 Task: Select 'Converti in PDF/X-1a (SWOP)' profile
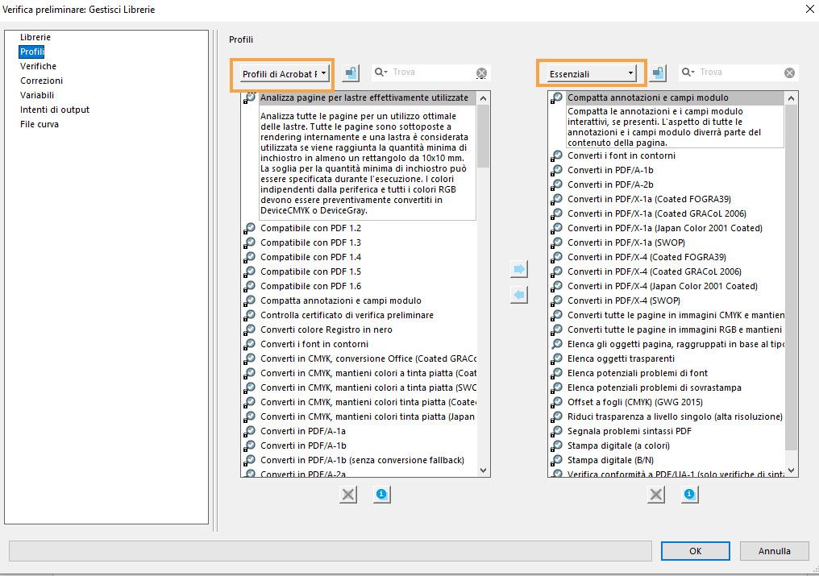click(626, 242)
